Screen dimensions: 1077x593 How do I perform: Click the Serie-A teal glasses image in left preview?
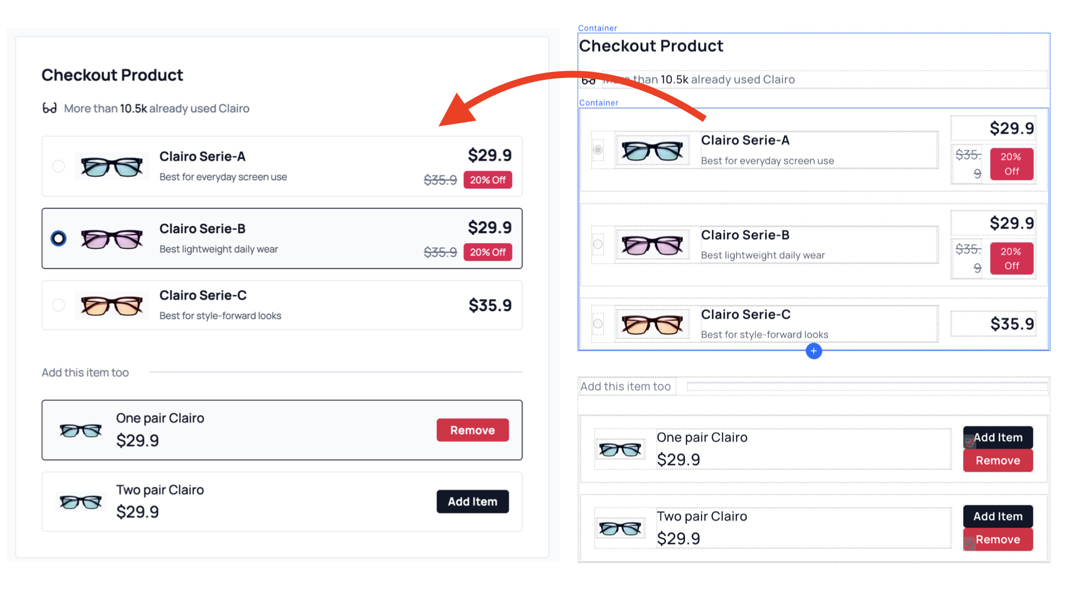112,166
